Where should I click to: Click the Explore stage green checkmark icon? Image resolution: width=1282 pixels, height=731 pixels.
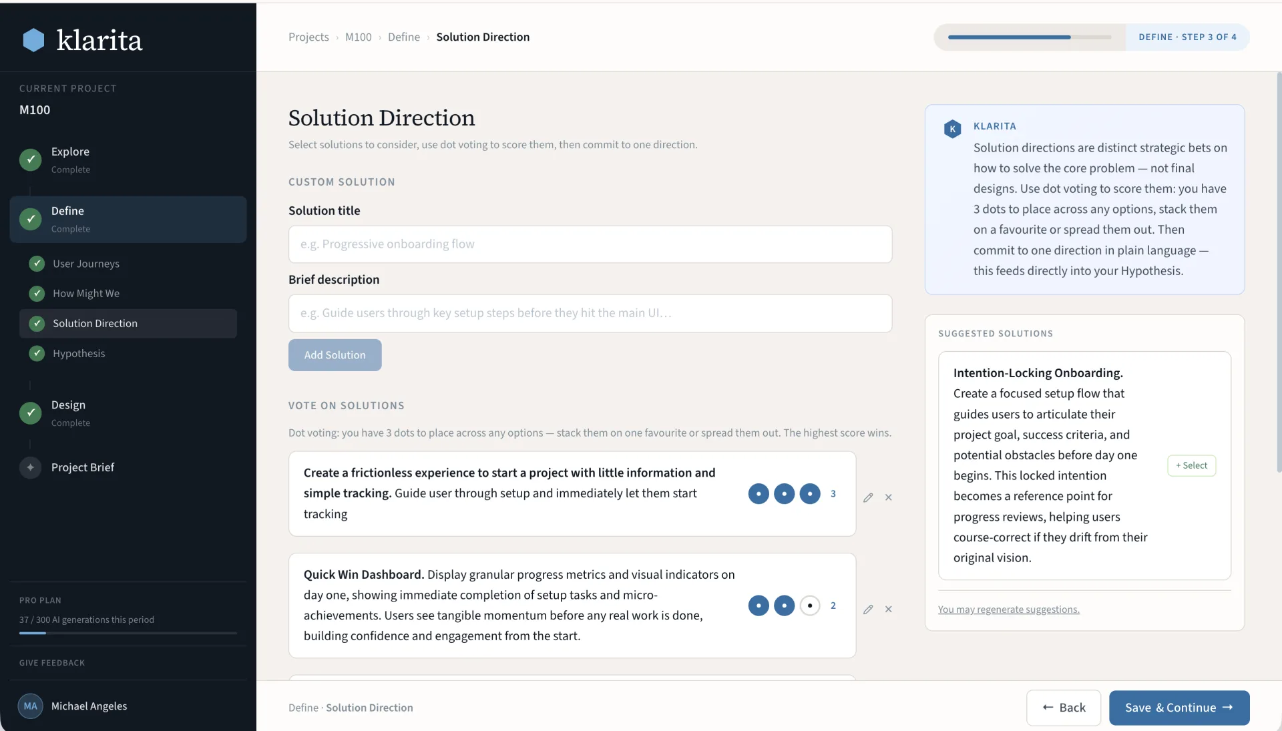click(x=30, y=160)
